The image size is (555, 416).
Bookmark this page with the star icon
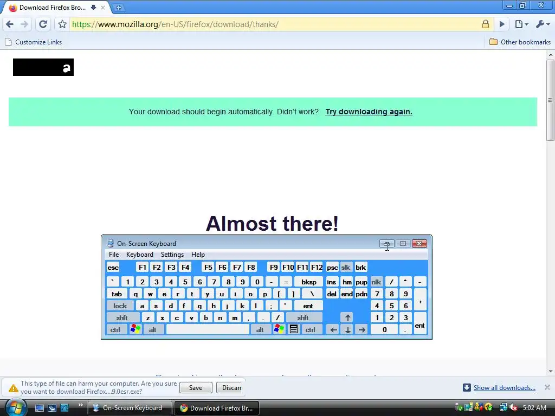[x=62, y=24]
